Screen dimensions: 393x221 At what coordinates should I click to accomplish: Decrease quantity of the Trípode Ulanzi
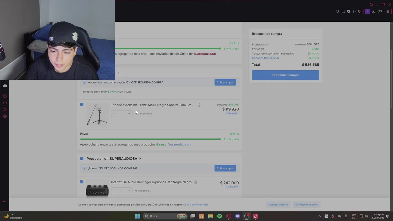point(114,114)
